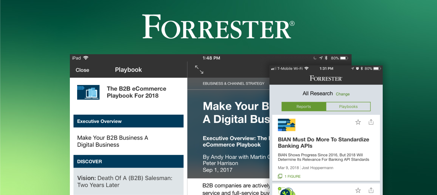Screen dimensions: 437x195
Task: Open Make Your B2B Business A Digital Business
Action: pyautogui.click(x=113, y=141)
